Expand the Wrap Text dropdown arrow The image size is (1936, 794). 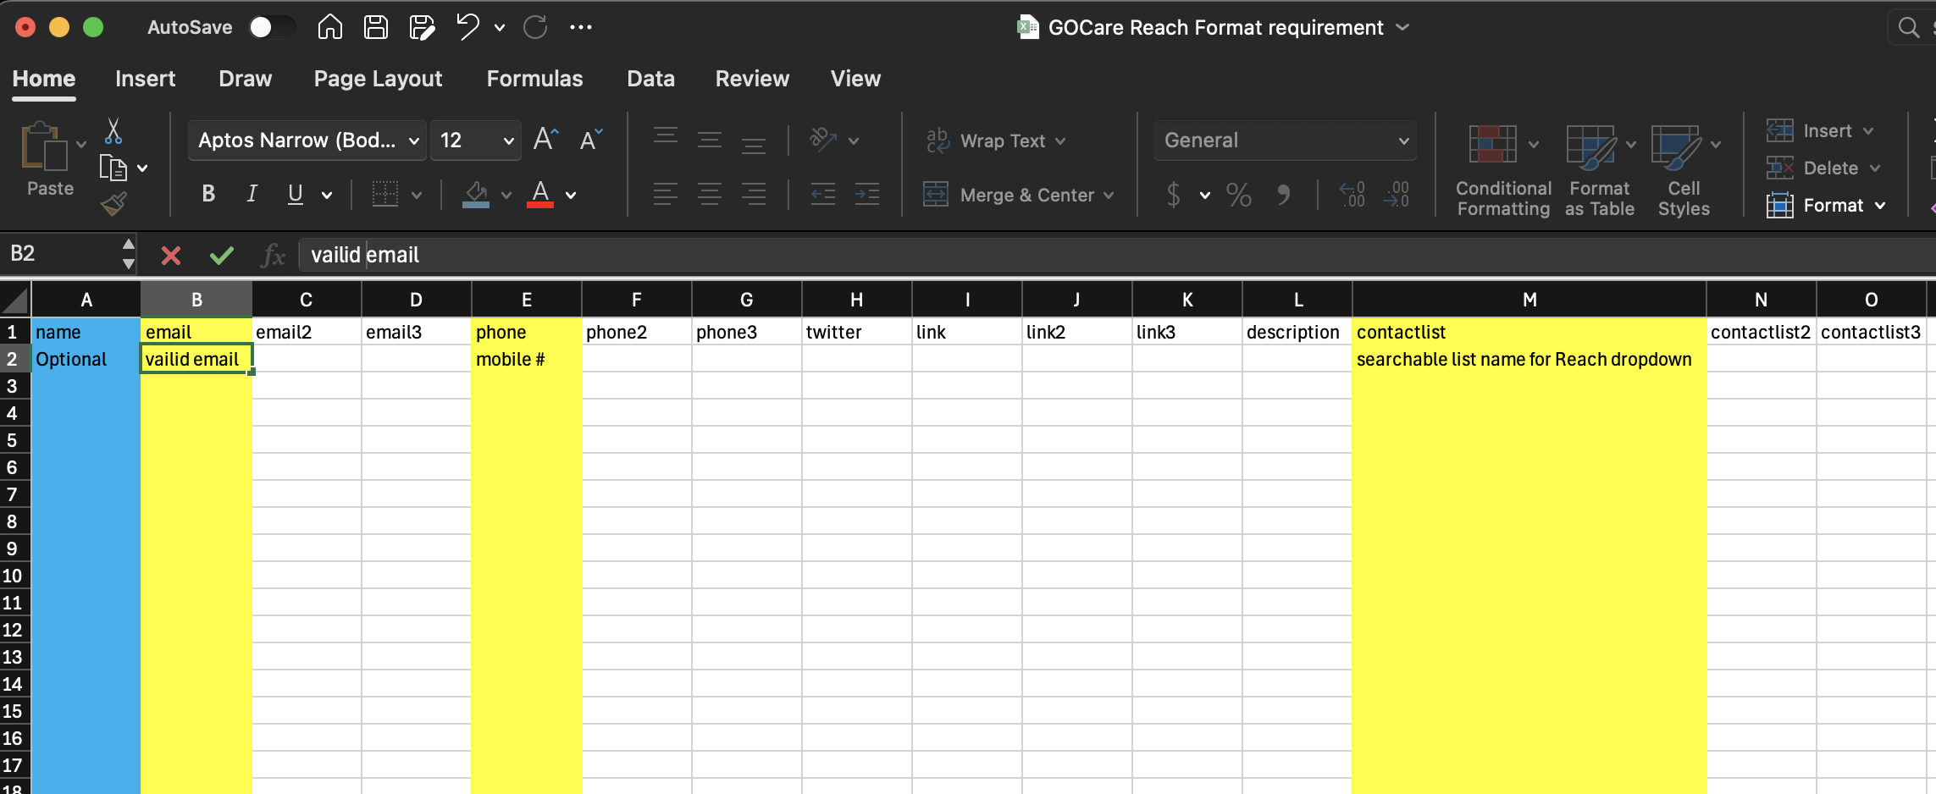pyautogui.click(x=1060, y=141)
